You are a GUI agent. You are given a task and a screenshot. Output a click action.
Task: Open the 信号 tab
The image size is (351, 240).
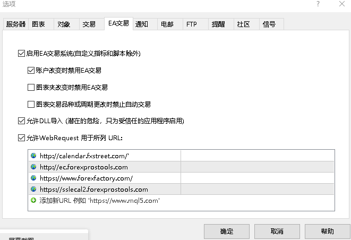coord(272,24)
